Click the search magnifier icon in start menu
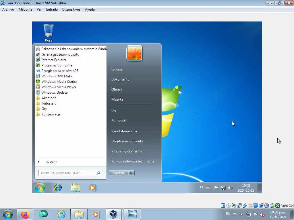The height and width of the screenshot is (220, 294). [x=98, y=173]
